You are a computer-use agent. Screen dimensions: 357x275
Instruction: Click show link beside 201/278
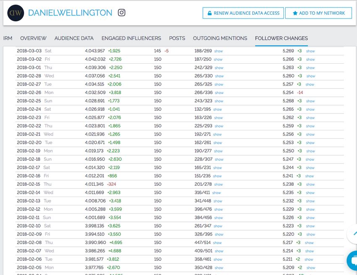(218, 184)
